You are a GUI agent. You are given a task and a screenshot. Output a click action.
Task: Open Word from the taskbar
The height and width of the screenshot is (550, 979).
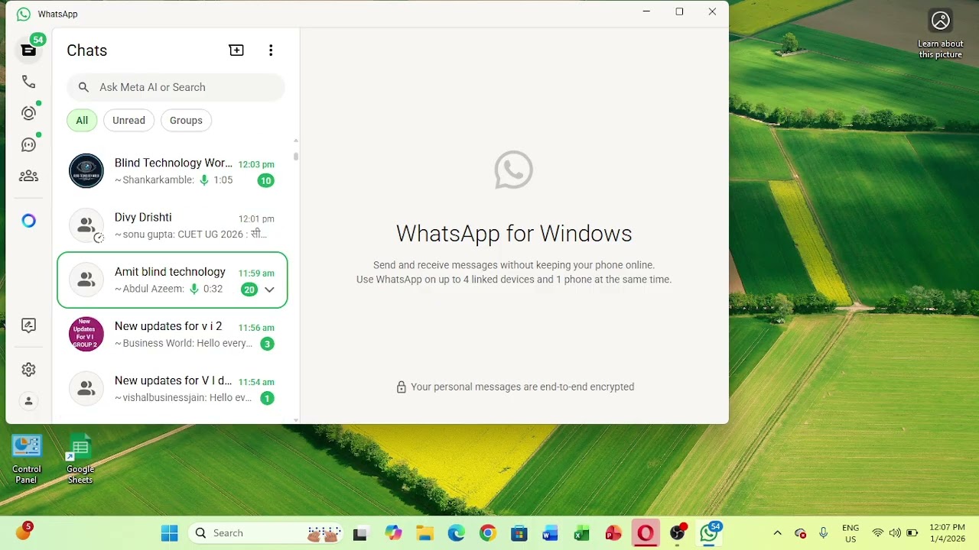551,533
